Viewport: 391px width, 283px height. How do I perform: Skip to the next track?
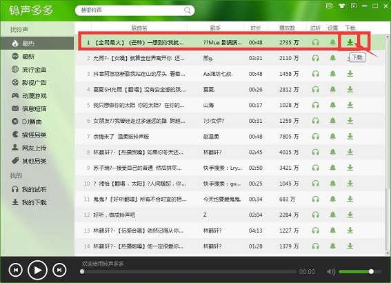click(x=59, y=270)
